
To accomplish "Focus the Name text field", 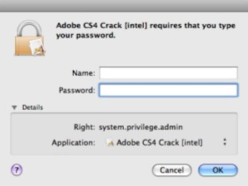I will pyautogui.click(x=168, y=73).
